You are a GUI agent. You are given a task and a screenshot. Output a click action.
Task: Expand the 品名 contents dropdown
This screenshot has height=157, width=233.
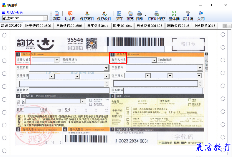[83, 101]
